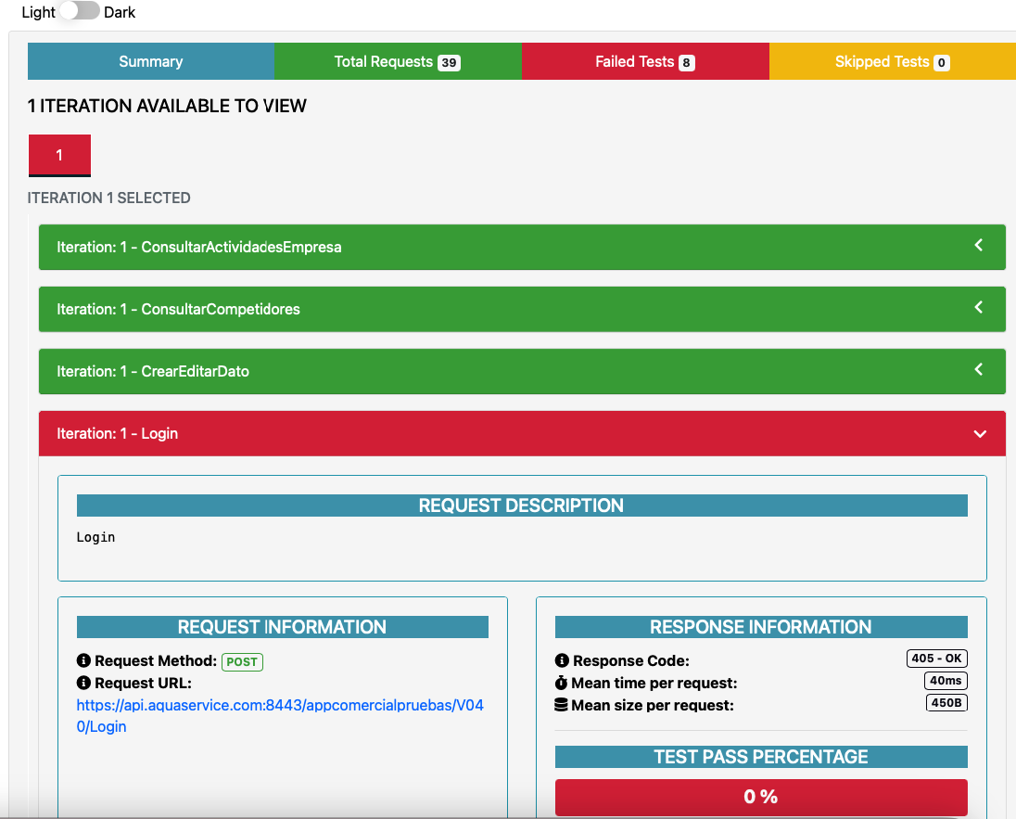
Task: Click the POST method badge
Action: tap(242, 662)
